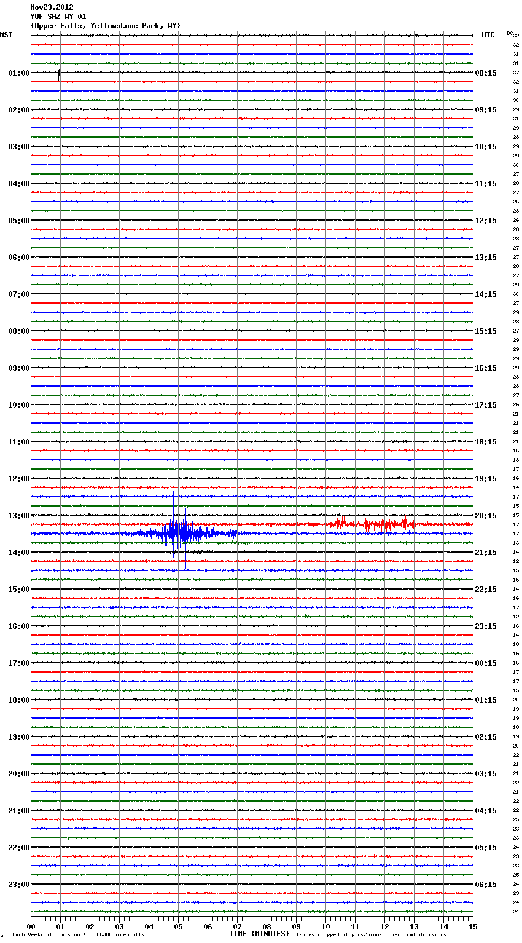Select the 16:00 MST time label
The image size is (522, 943).
tap(18, 626)
